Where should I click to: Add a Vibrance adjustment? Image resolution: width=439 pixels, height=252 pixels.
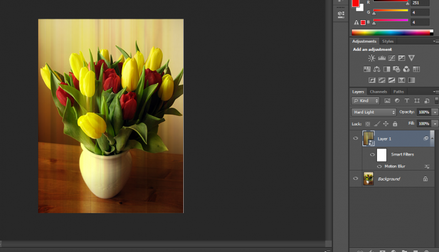pyautogui.click(x=411, y=58)
